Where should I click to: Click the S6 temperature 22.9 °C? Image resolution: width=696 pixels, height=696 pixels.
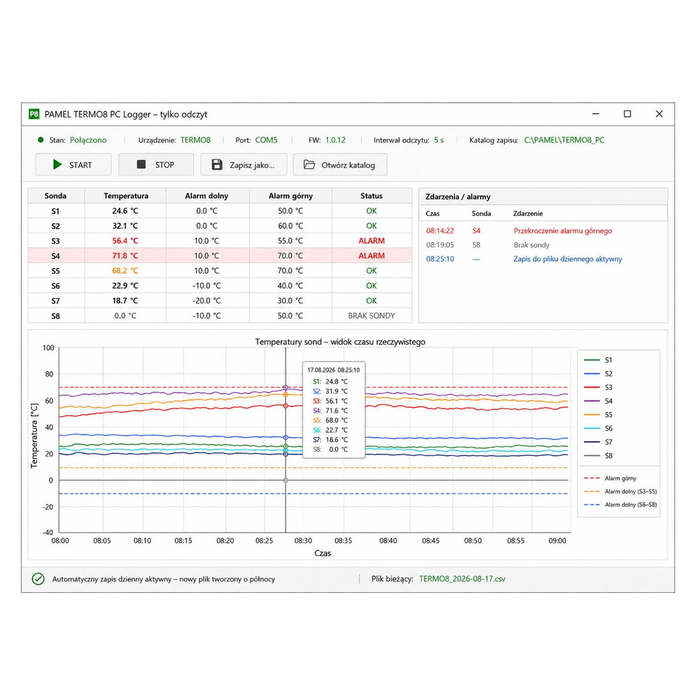tap(125, 286)
